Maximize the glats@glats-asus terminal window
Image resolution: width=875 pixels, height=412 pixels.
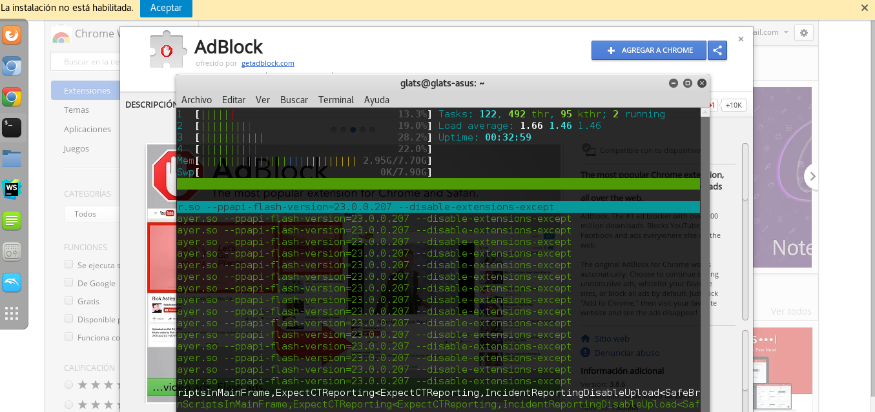tap(688, 83)
